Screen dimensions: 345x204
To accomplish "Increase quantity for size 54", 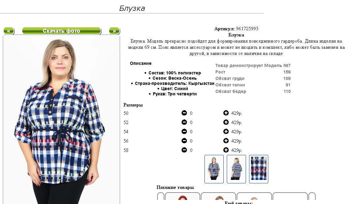I will pyautogui.click(x=226, y=131).
